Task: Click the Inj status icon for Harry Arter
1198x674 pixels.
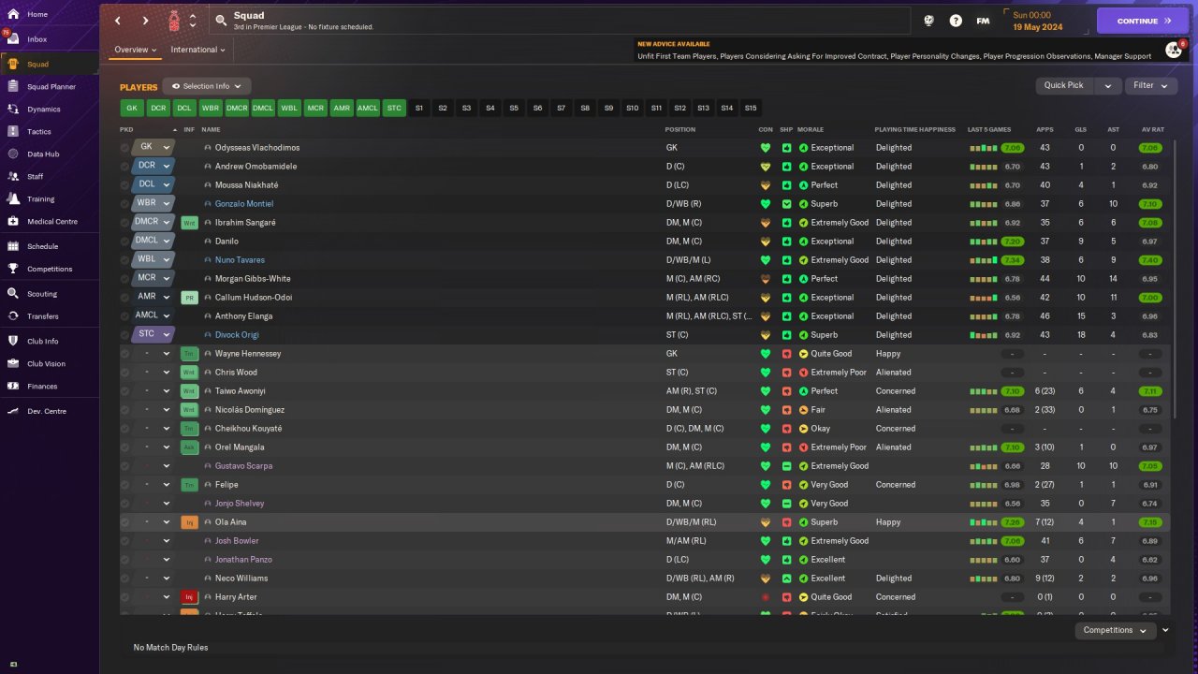Action: pyautogui.click(x=189, y=597)
